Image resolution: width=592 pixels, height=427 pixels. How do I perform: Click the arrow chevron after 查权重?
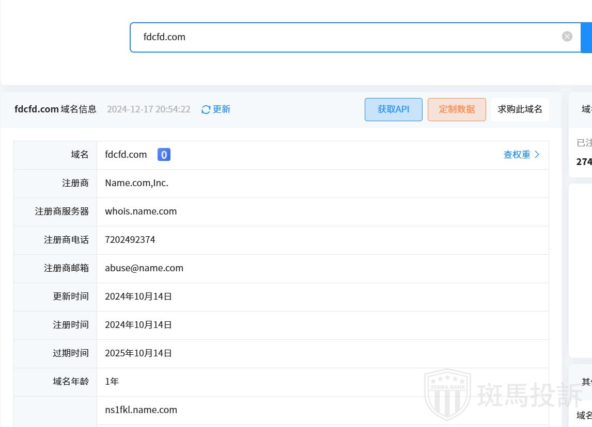coord(537,155)
